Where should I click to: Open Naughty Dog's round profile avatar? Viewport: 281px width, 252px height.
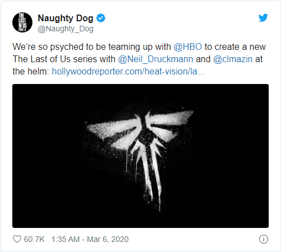coord(22,22)
